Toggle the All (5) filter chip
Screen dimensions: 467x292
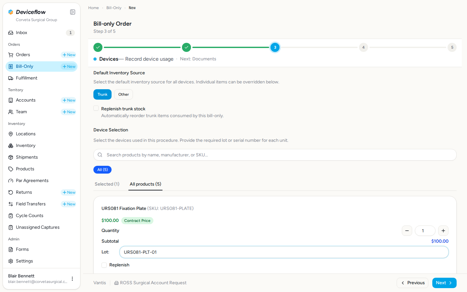102,170
